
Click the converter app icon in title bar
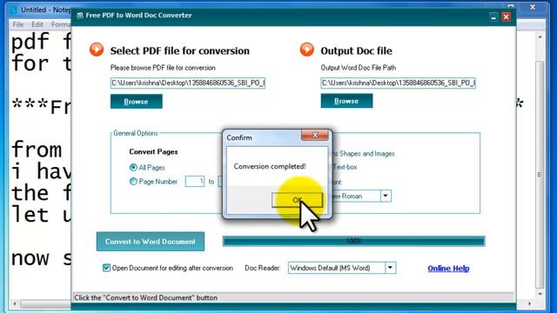(x=80, y=16)
